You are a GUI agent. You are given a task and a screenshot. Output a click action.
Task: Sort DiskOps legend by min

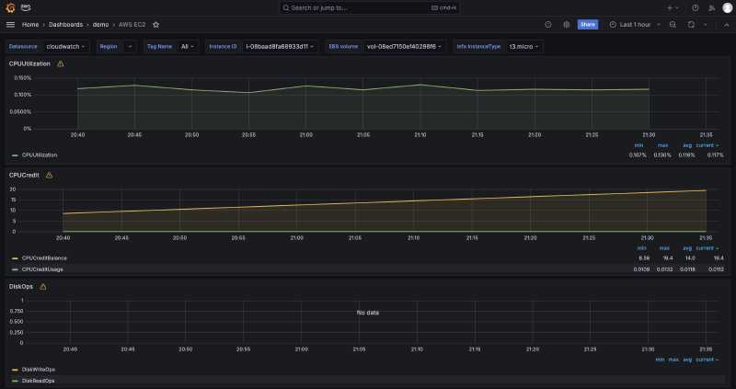point(660,360)
